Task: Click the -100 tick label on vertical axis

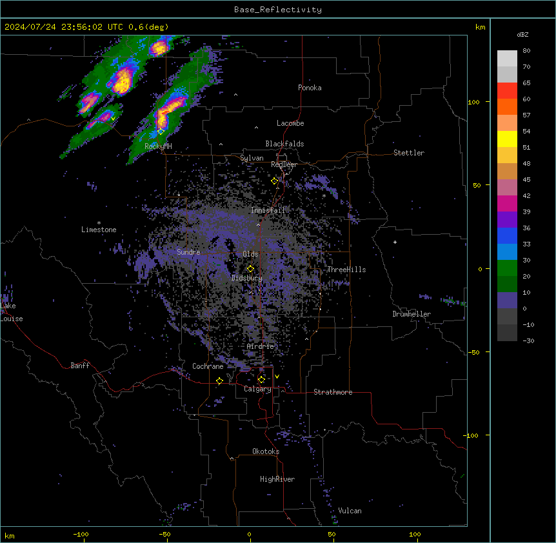Action: click(x=472, y=435)
